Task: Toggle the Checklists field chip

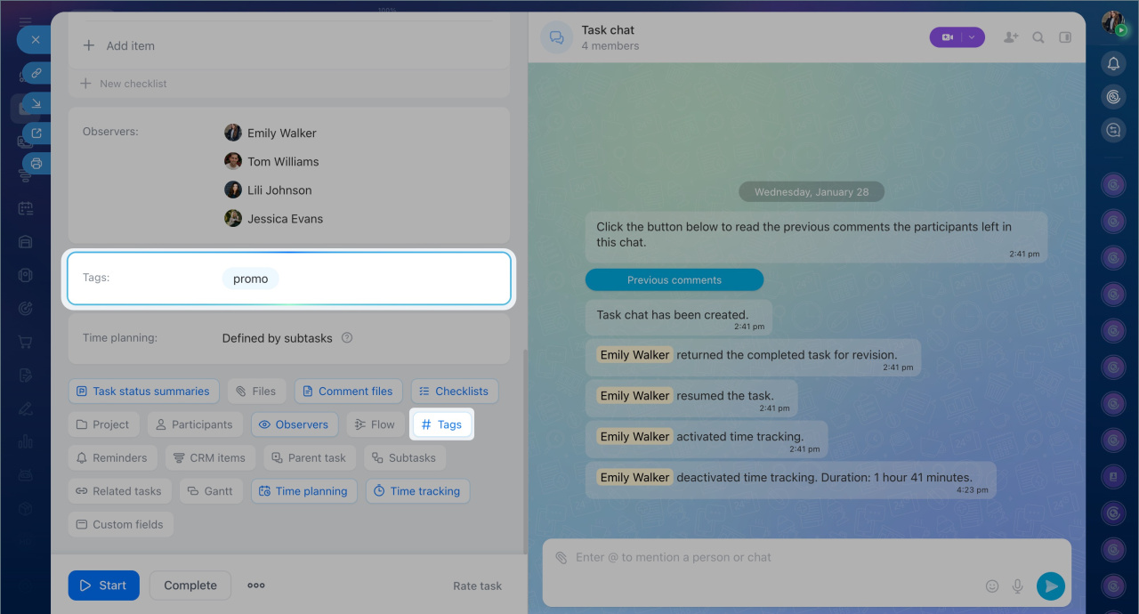Action: [x=454, y=391]
